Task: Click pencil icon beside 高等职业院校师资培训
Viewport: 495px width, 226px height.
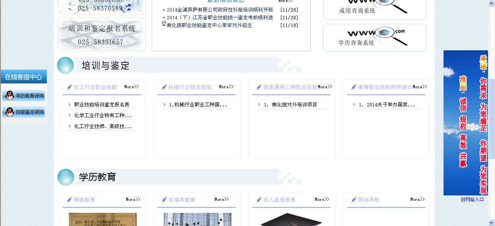Action: click(x=354, y=87)
